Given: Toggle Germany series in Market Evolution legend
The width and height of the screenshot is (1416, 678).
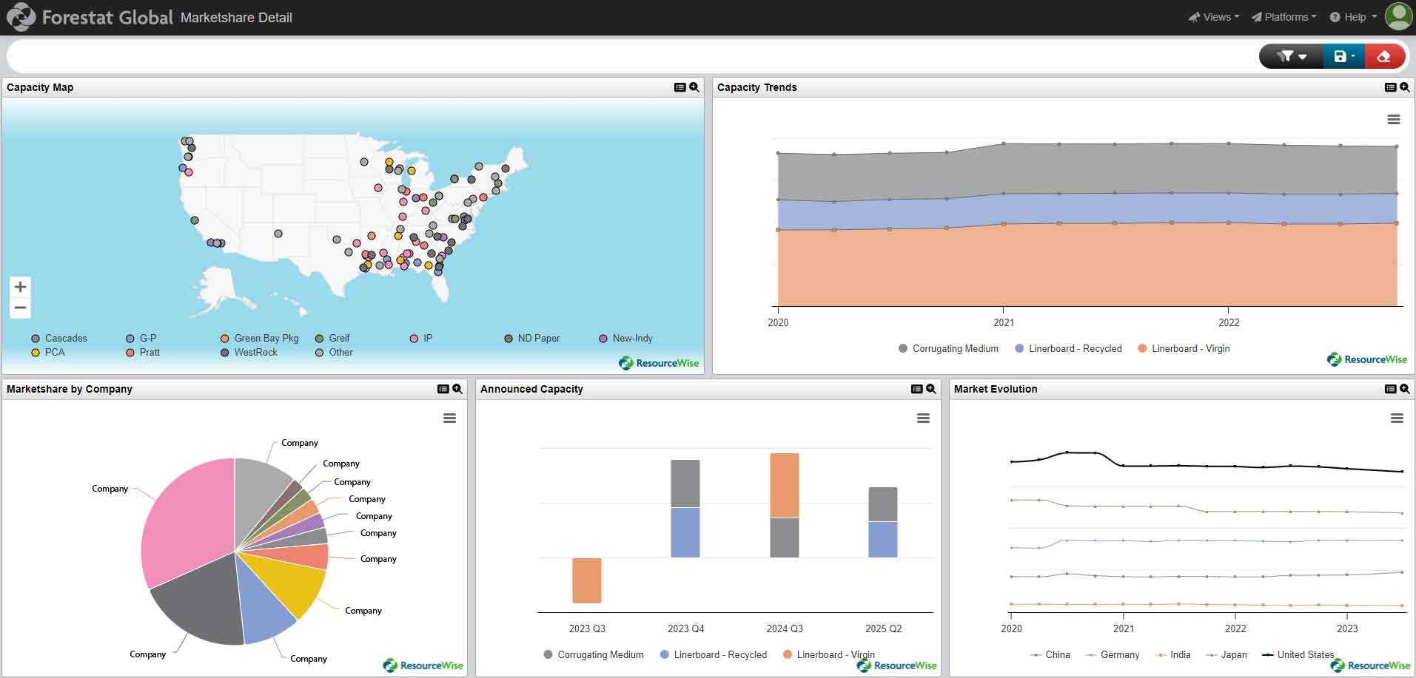Looking at the screenshot, I should click(1113, 655).
